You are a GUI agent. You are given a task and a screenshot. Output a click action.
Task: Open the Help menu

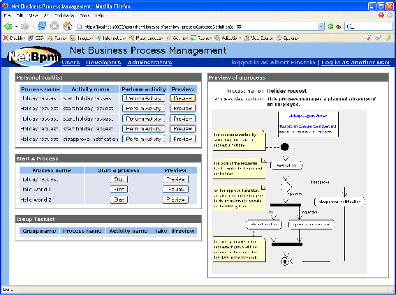(x=100, y=15)
